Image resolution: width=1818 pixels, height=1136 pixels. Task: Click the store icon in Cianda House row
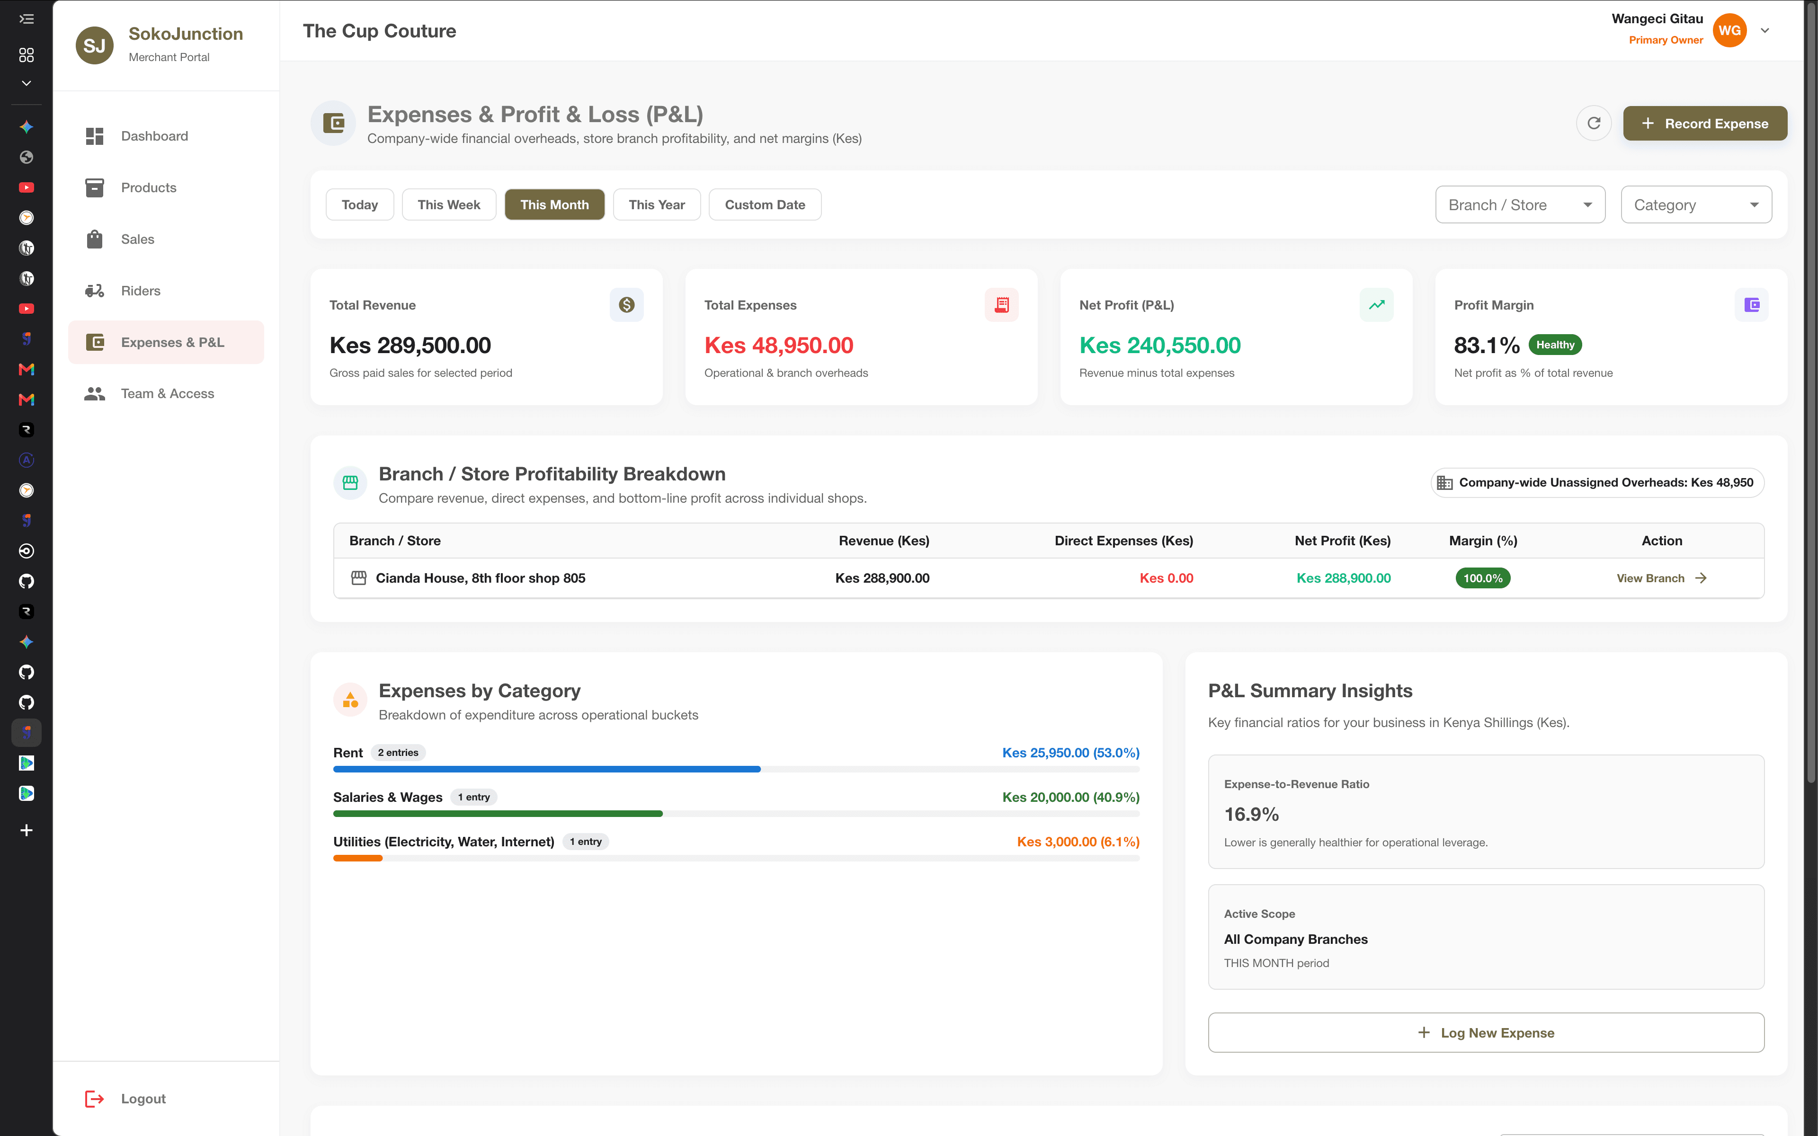[359, 578]
